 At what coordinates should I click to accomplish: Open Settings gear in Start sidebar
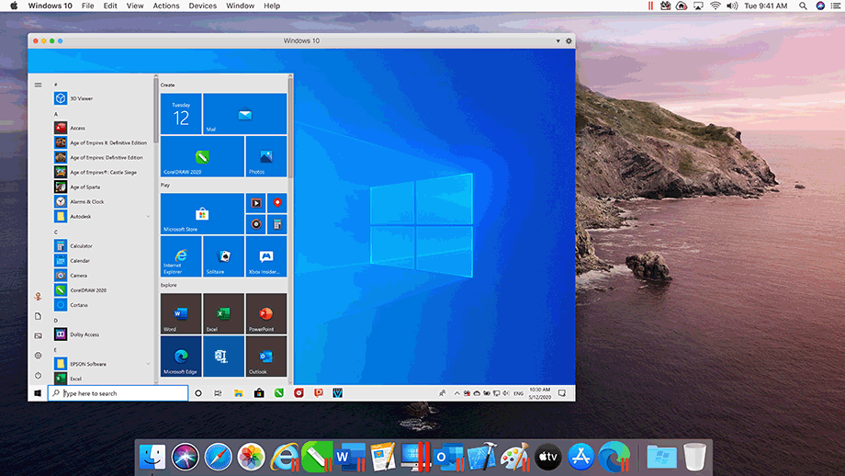tap(39, 356)
